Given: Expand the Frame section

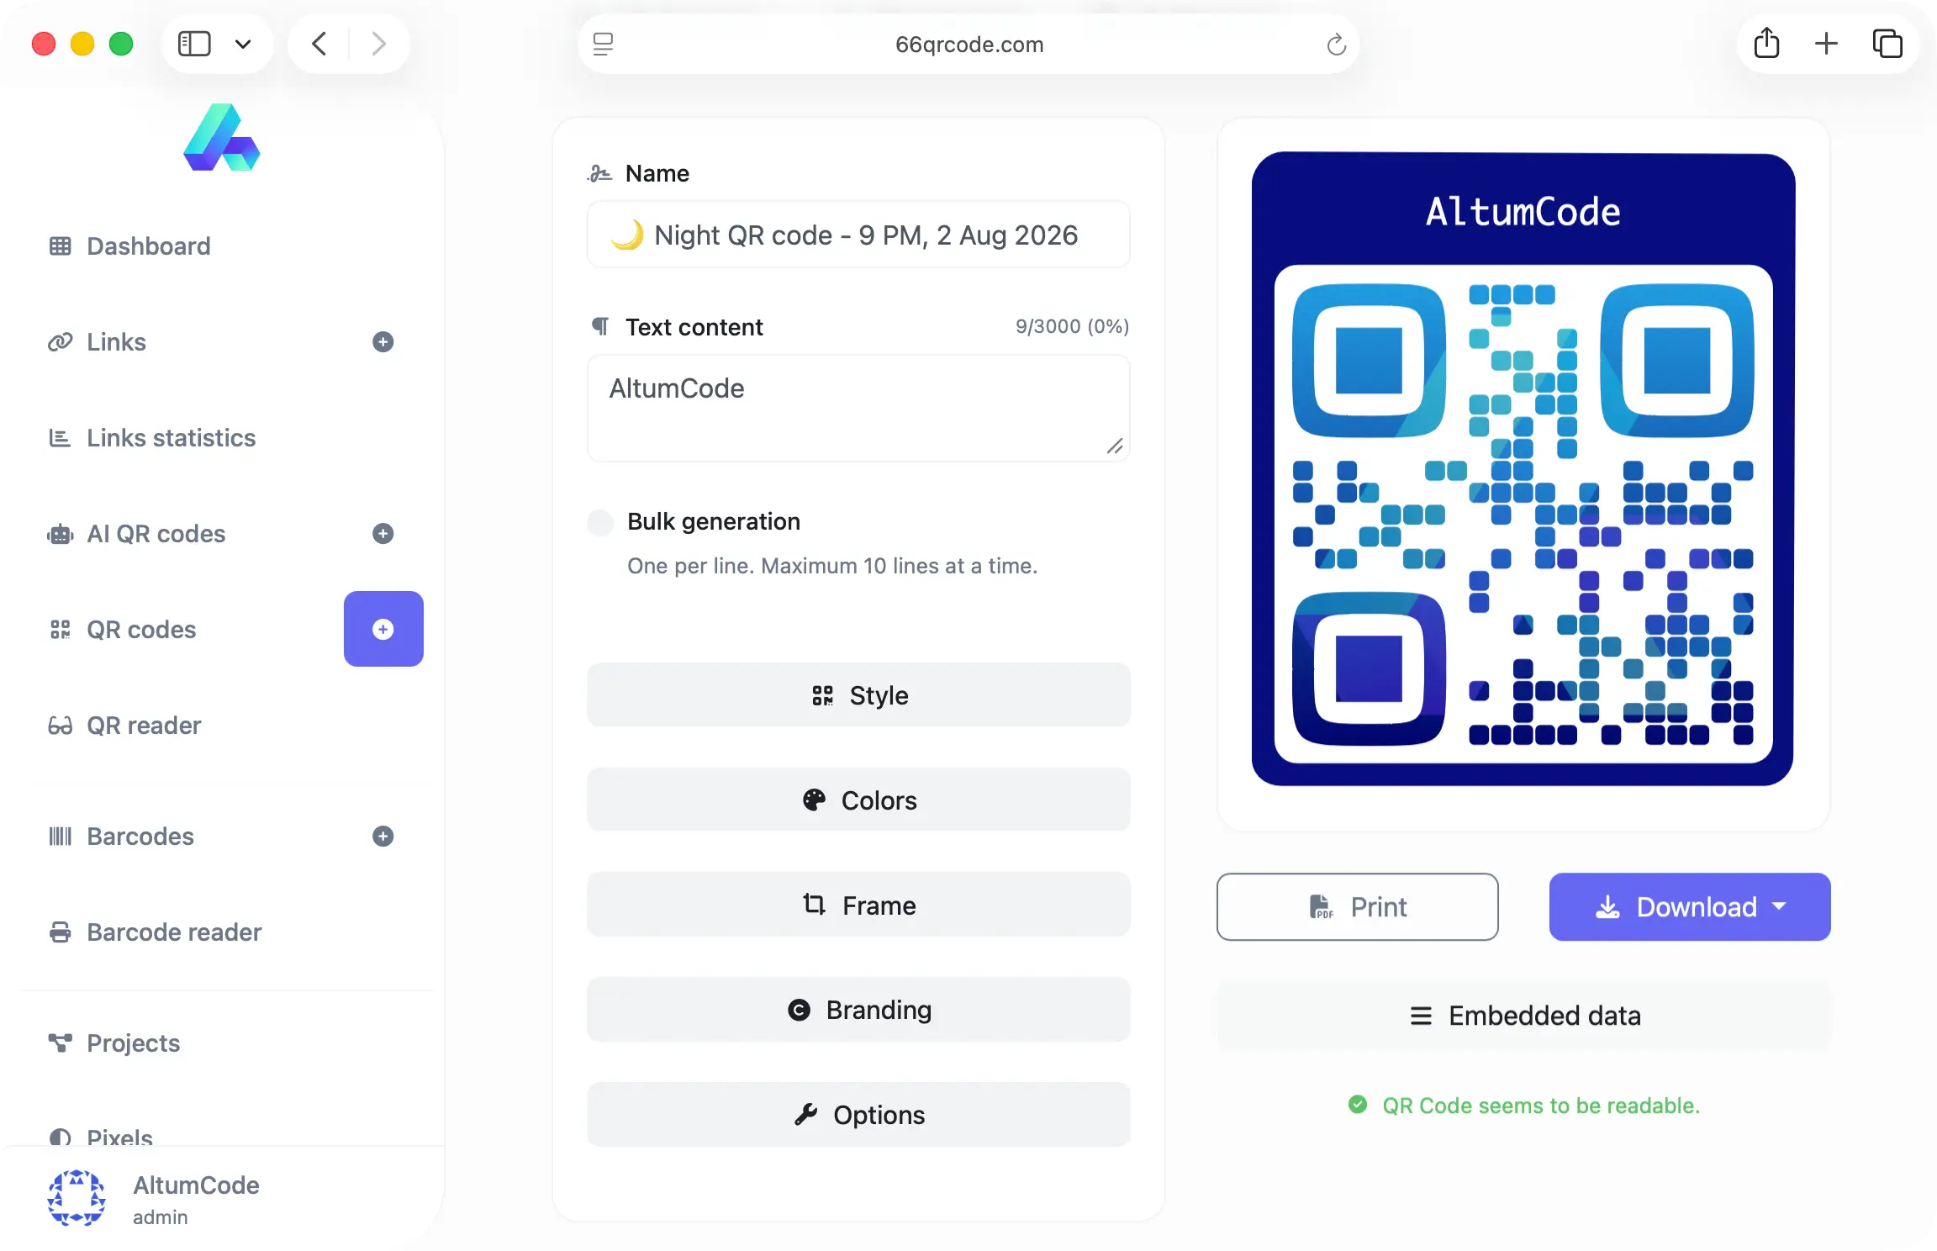Looking at the screenshot, I should tap(858, 905).
